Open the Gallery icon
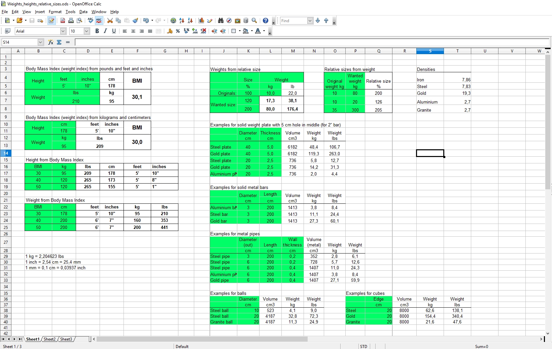This screenshot has height=349, width=552. click(x=238, y=21)
